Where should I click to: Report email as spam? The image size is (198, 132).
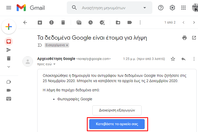click(x=51, y=22)
